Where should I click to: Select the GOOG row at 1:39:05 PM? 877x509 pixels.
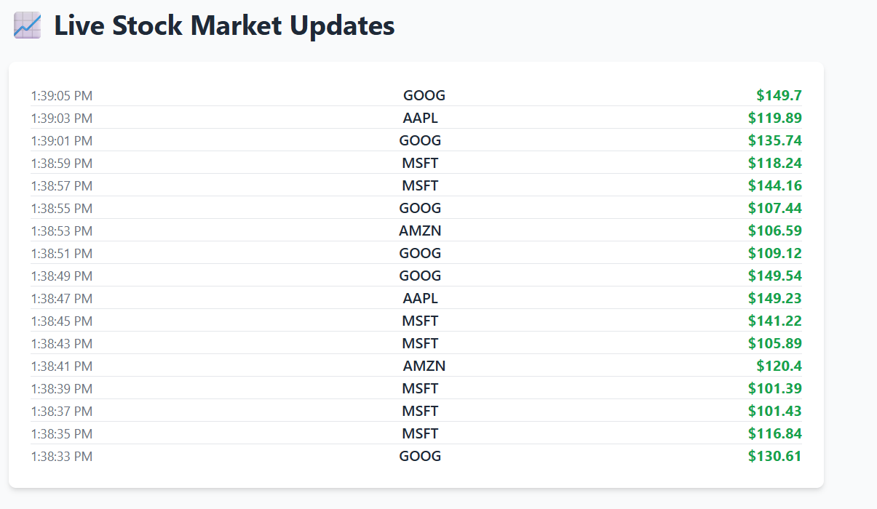coord(416,95)
